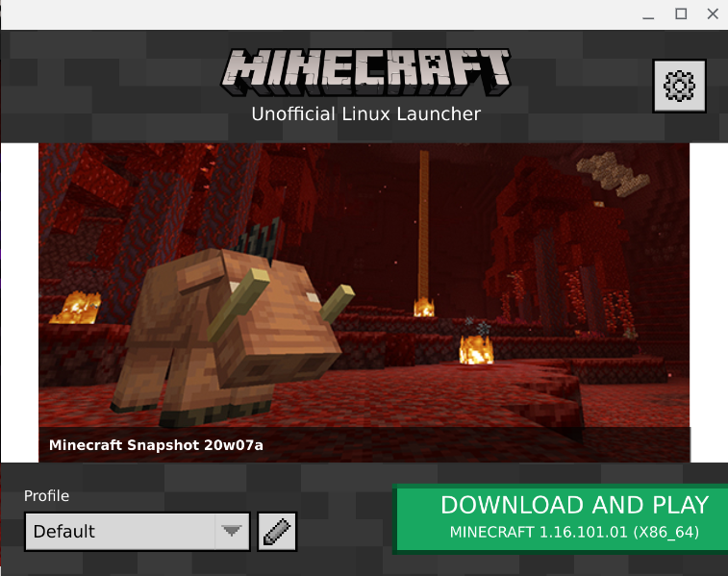Viewport: 728px width, 576px height.
Task: Click the Profile label
Action: point(46,495)
